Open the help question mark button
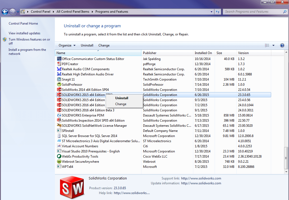Image resolution: width=289 pixels, height=200 pixels. [282, 45]
